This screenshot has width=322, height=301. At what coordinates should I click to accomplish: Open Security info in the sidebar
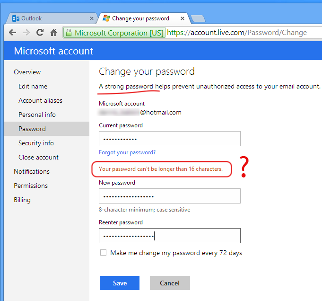tap(36, 143)
